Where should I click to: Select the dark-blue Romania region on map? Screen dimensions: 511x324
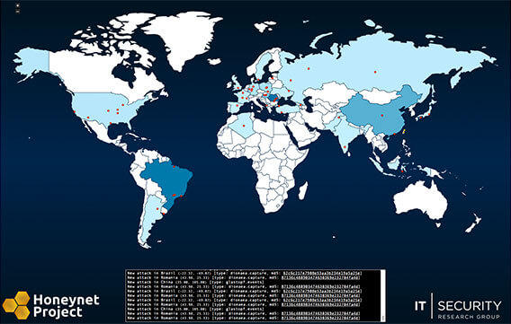(272, 97)
